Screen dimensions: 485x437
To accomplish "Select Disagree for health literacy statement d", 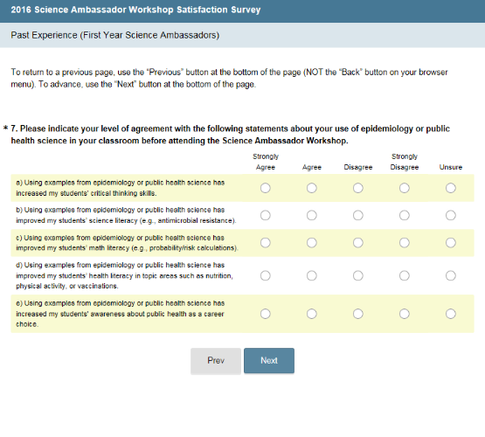I will click(x=358, y=275).
